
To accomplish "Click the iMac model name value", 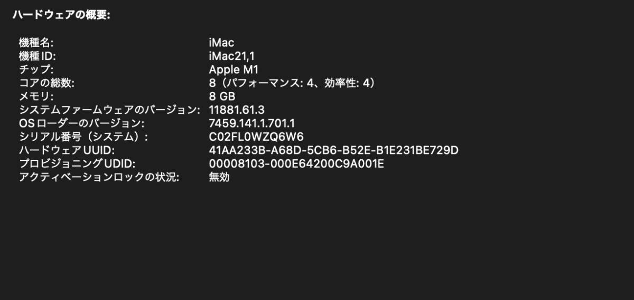I will tap(221, 43).
